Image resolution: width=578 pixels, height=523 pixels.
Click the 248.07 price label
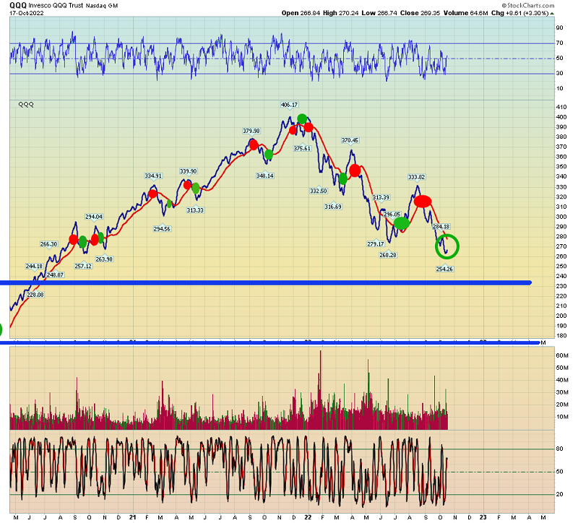pos(56,275)
